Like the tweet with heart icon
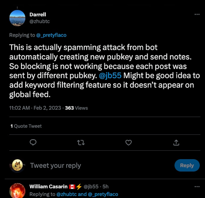Image resolution: width=205 pixels, height=198 pixels. [x=128, y=142]
